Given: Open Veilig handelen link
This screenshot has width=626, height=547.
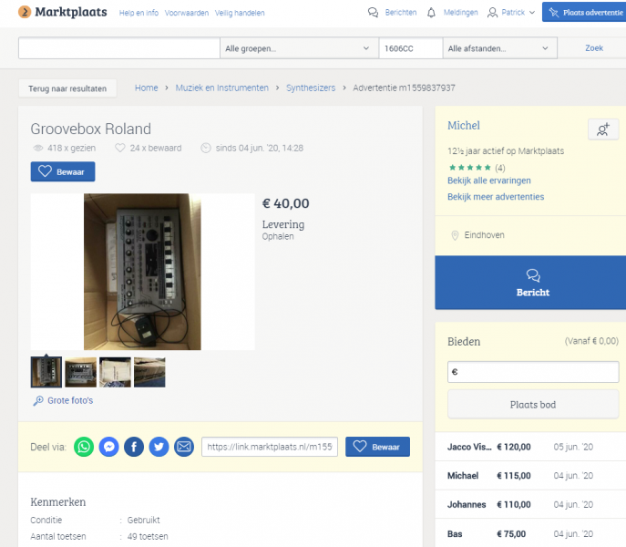Looking at the screenshot, I should coord(240,13).
